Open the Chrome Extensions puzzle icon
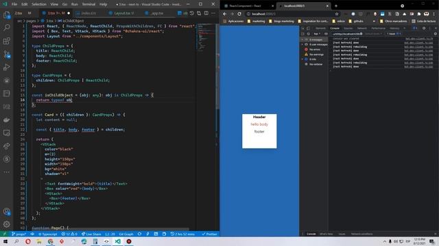This screenshot has width=439, height=246. click(419, 14)
